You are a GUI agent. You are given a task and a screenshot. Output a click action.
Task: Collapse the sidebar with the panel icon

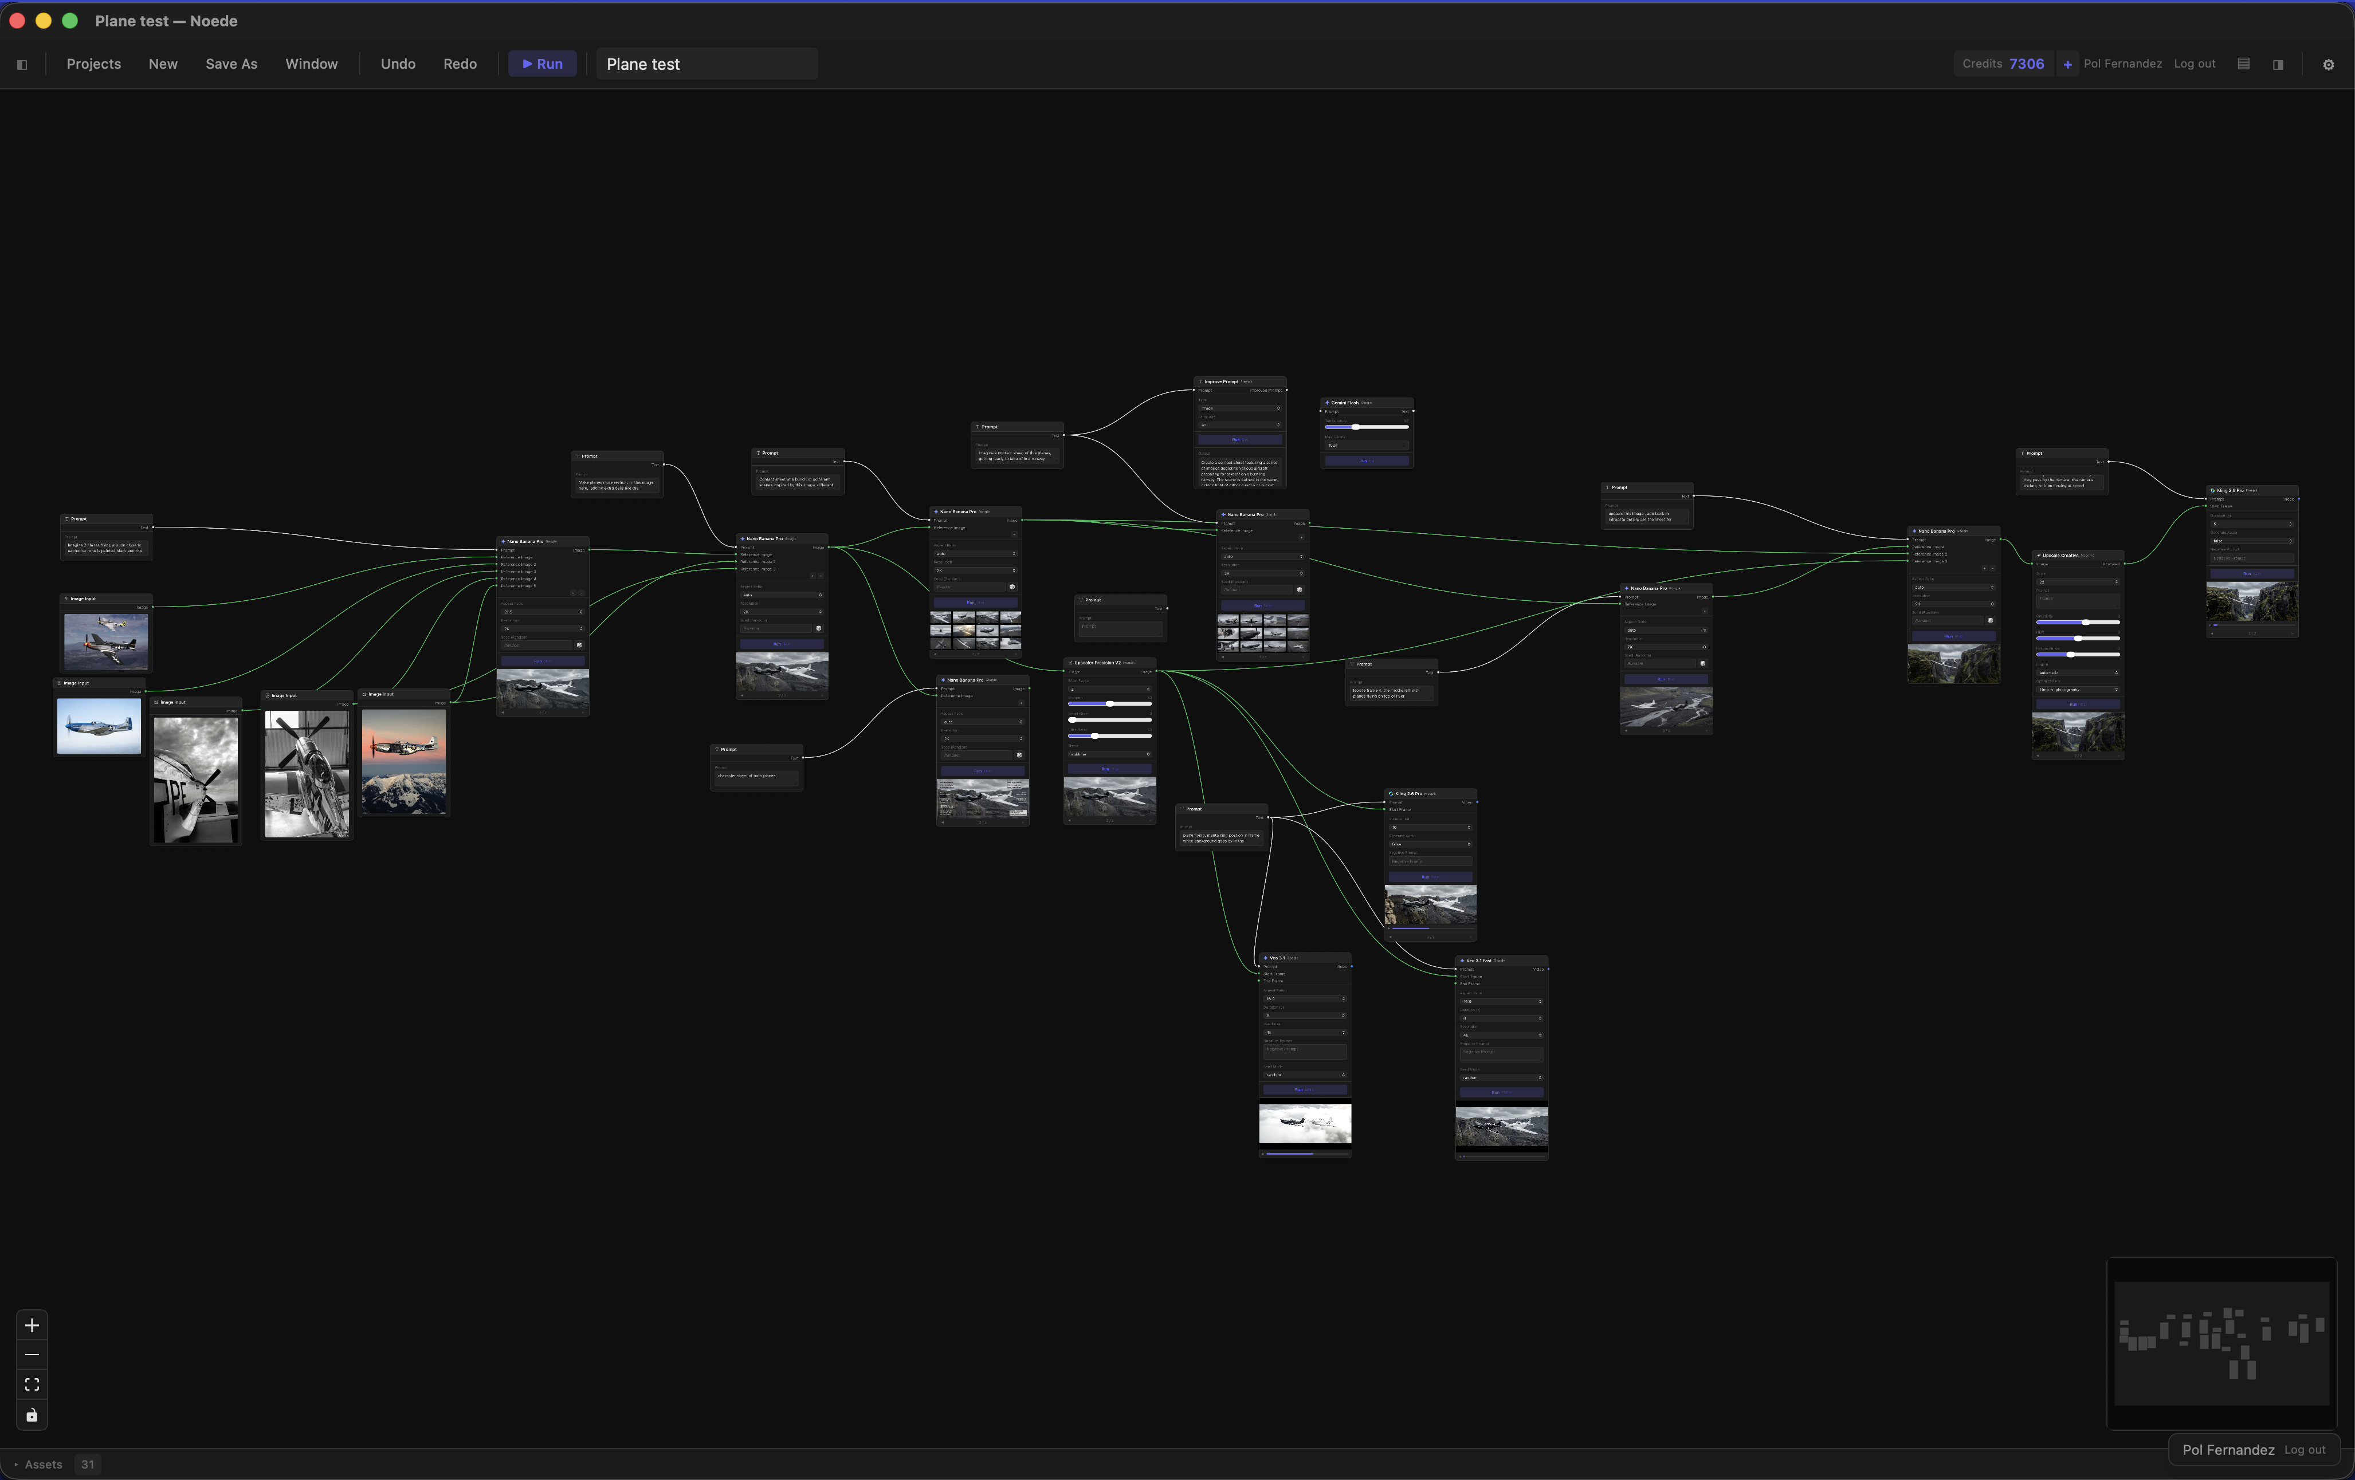[22, 64]
